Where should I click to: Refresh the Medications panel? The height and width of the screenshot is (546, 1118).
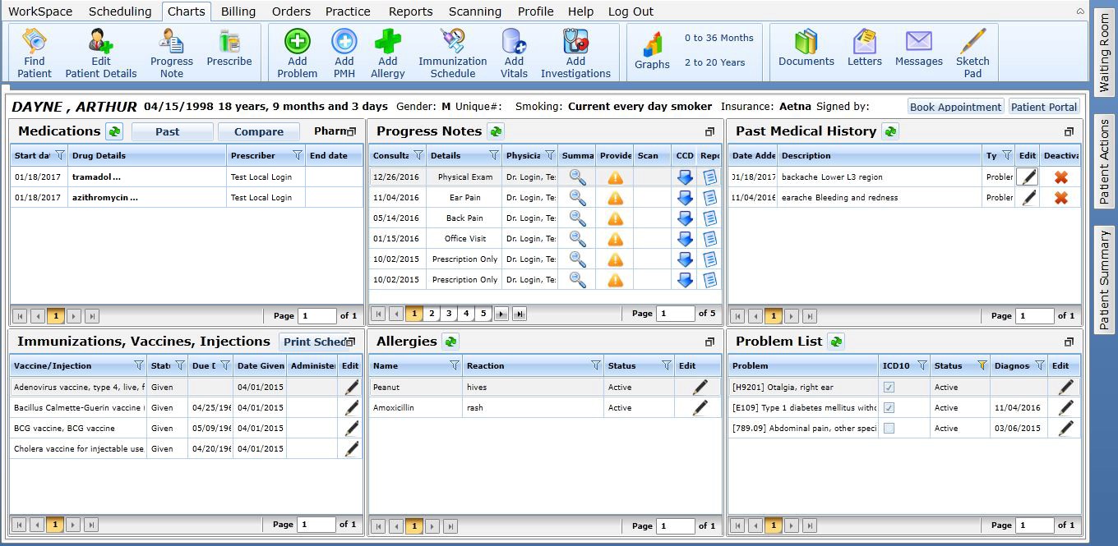click(x=114, y=131)
